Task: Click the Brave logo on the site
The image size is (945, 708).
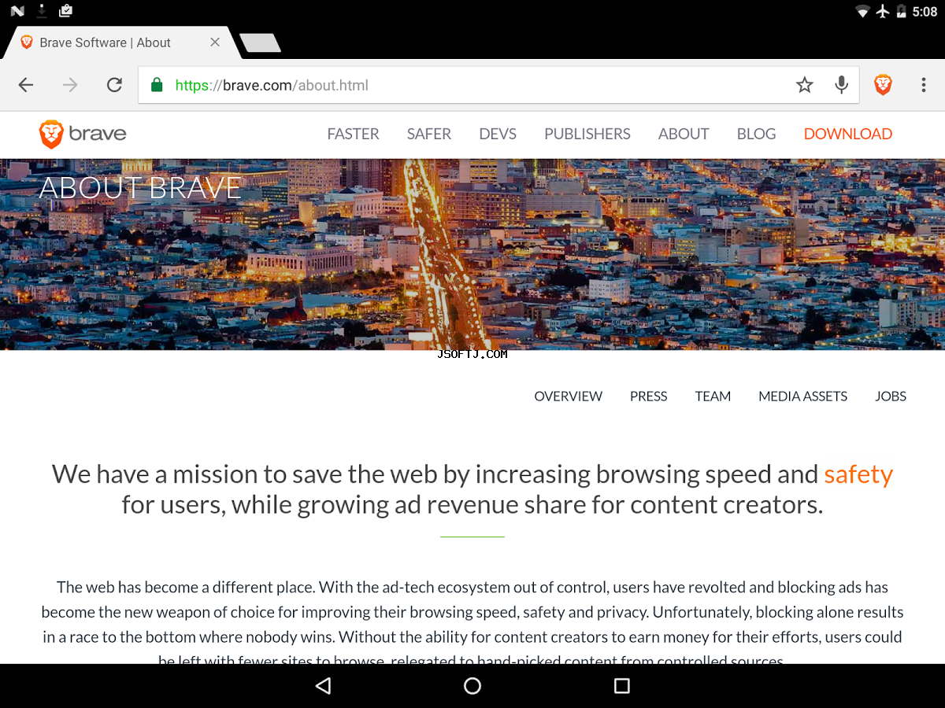Action: point(83,134)
